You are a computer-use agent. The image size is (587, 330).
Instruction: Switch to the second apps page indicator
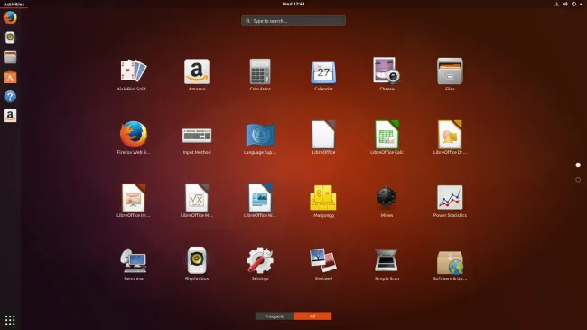point(578,180)
